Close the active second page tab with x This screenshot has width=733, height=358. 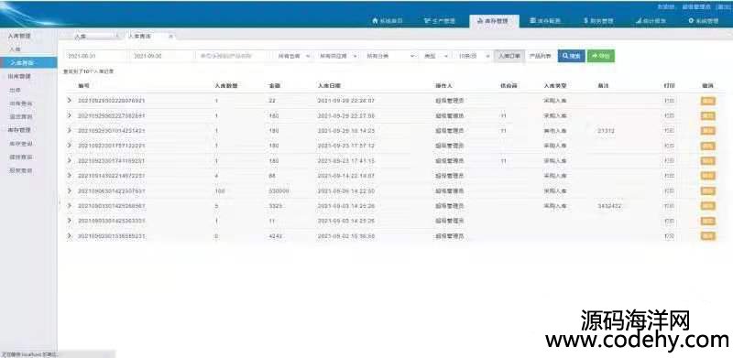[171, 36]
